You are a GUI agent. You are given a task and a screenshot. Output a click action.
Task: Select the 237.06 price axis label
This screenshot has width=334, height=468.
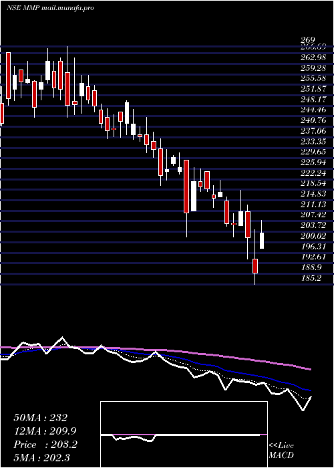[x=313, y=131]
